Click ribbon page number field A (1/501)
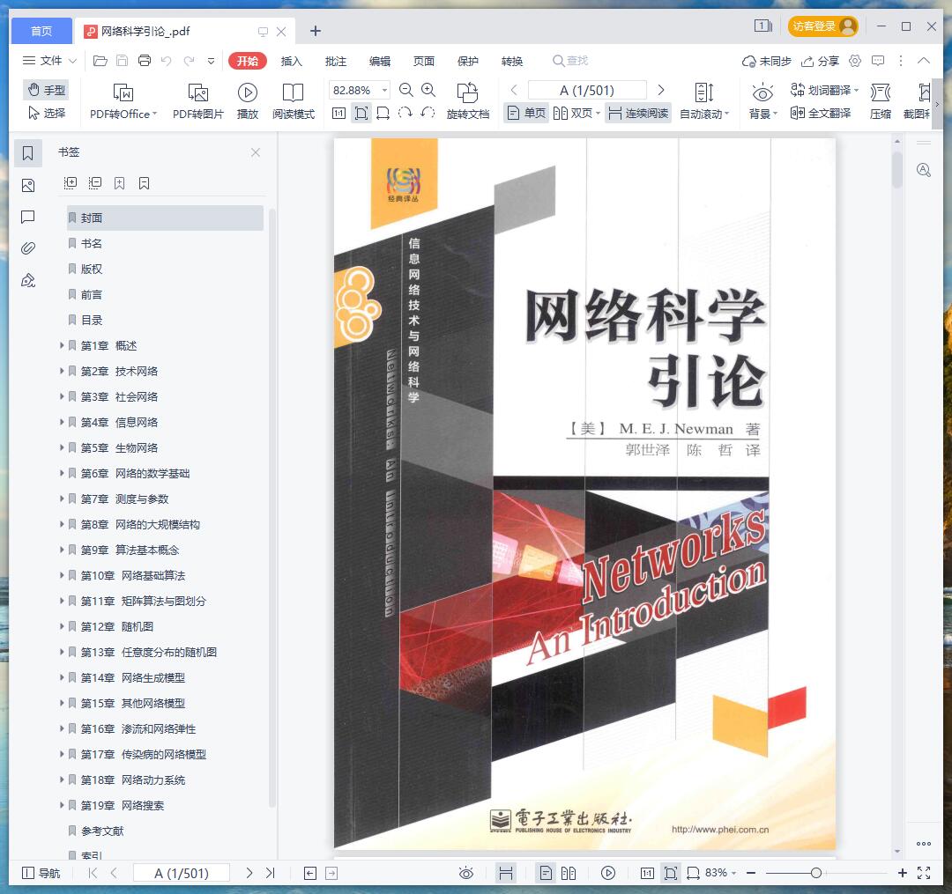The image size is (952, 894). [x=587, y=91]
